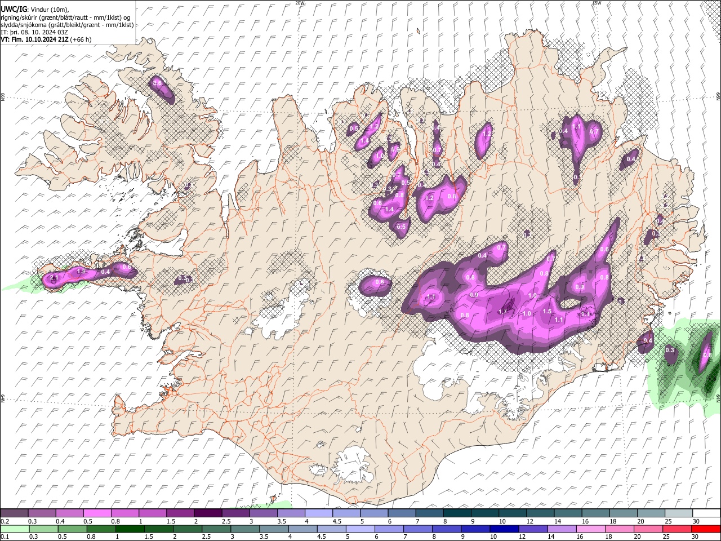This screenshot has height=541, width=721.
Task: Pick the bright pink 0.5 snow scale swatch
Action: pyautogui.click(x=97, y=513)
